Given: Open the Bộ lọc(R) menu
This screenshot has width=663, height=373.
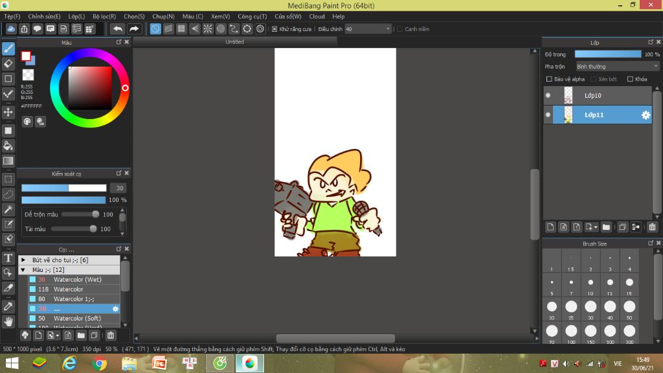Looking at the screenshot, I should (104, 16).
